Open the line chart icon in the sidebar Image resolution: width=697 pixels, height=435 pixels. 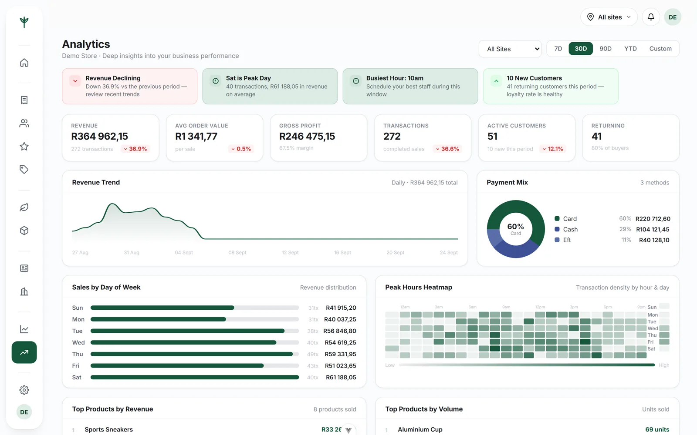[24, 329]
